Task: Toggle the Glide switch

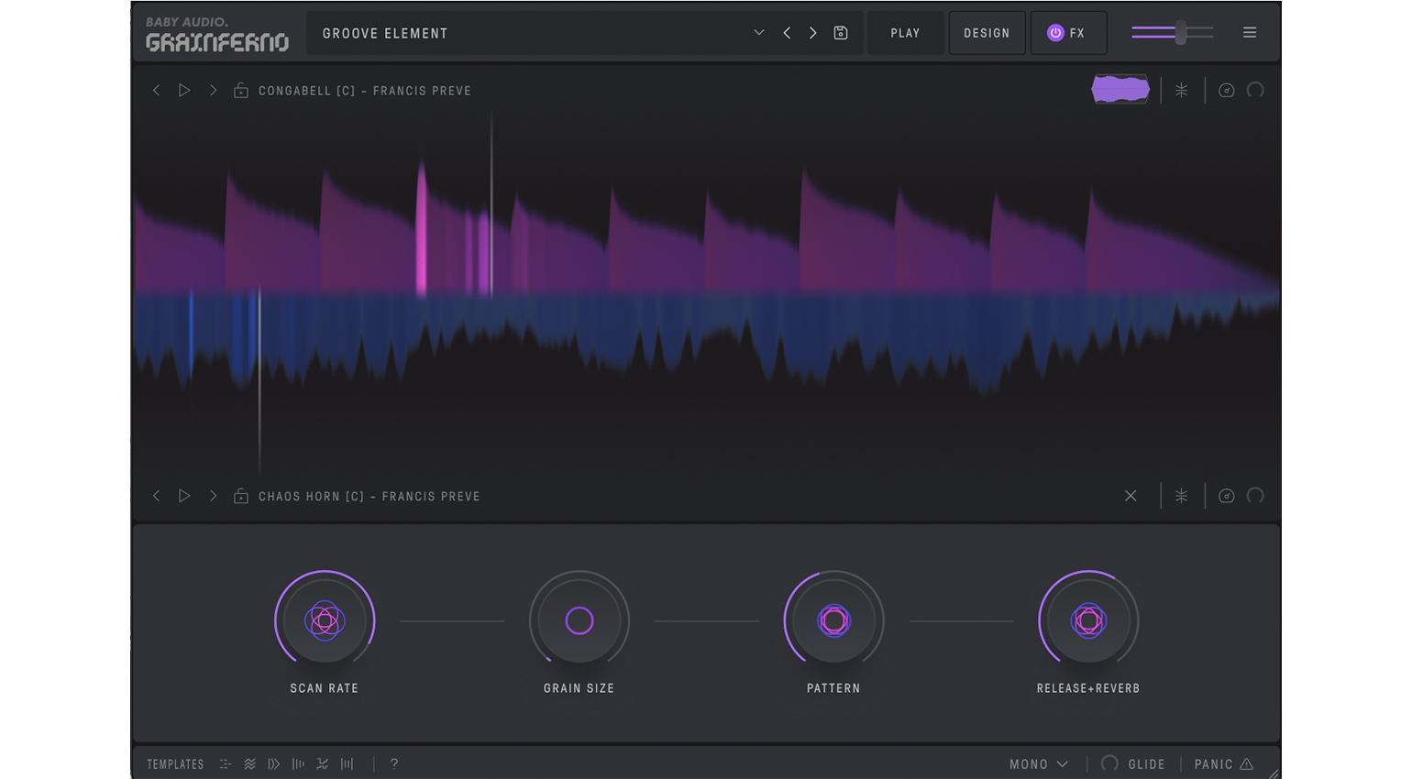Action: [1109, 763]
